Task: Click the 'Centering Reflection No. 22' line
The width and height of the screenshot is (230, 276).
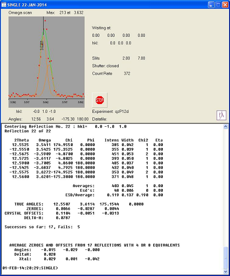Action: coord(65,127)
